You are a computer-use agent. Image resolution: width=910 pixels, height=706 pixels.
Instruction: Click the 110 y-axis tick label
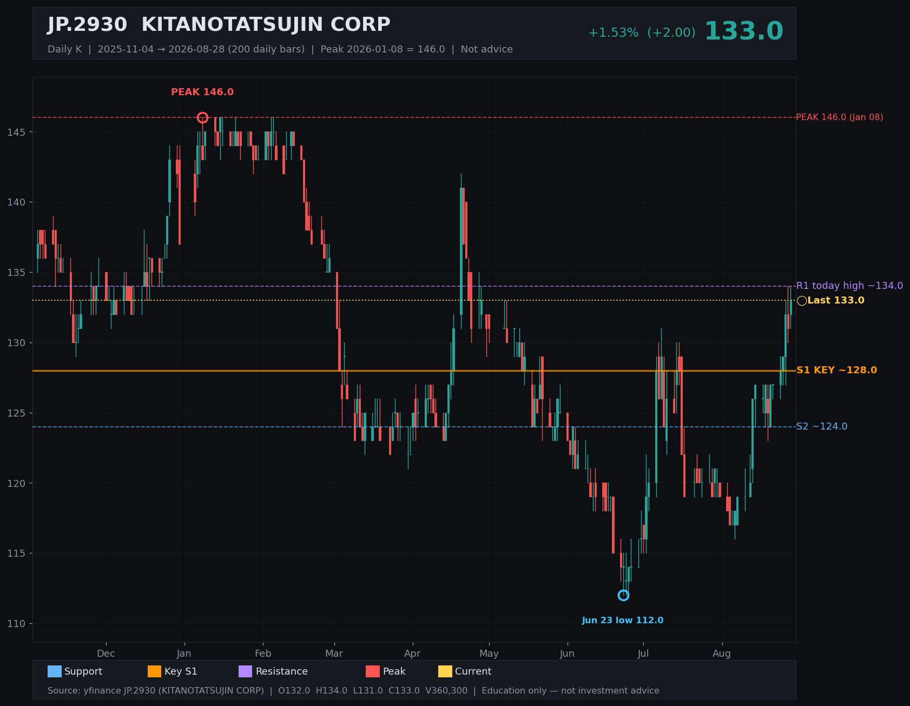[16, 624]
